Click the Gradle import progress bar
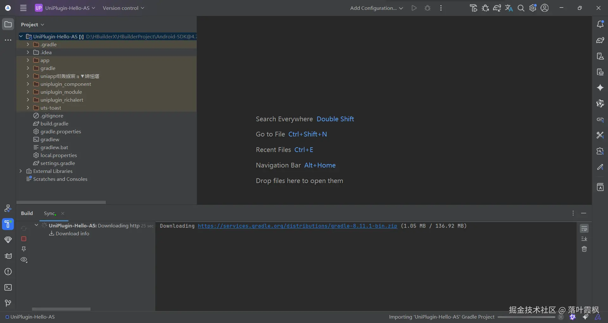The width and height of the screenshot is (608, 323). click(526, 317)
